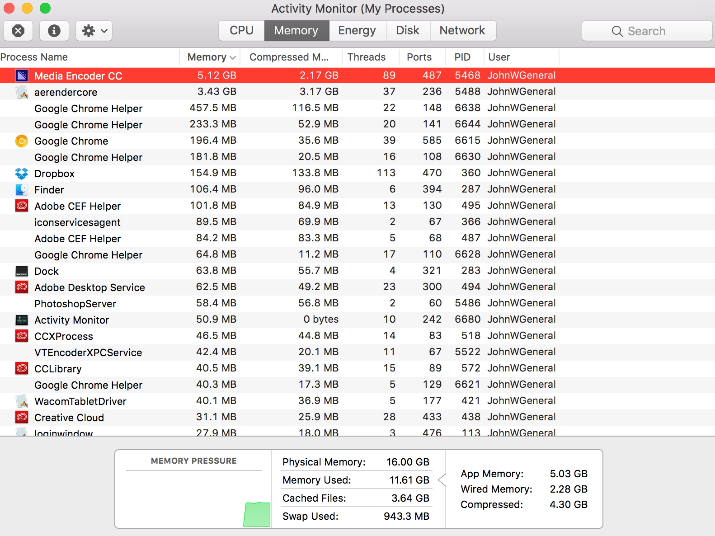Viewport: 715px width, 536px height.
Task: Click the search magnifier icon
Action: pos(617,31)
